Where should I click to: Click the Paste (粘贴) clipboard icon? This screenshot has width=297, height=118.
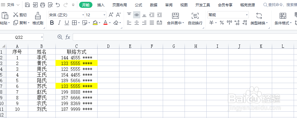pyautogui.click(x=5, y=15)
